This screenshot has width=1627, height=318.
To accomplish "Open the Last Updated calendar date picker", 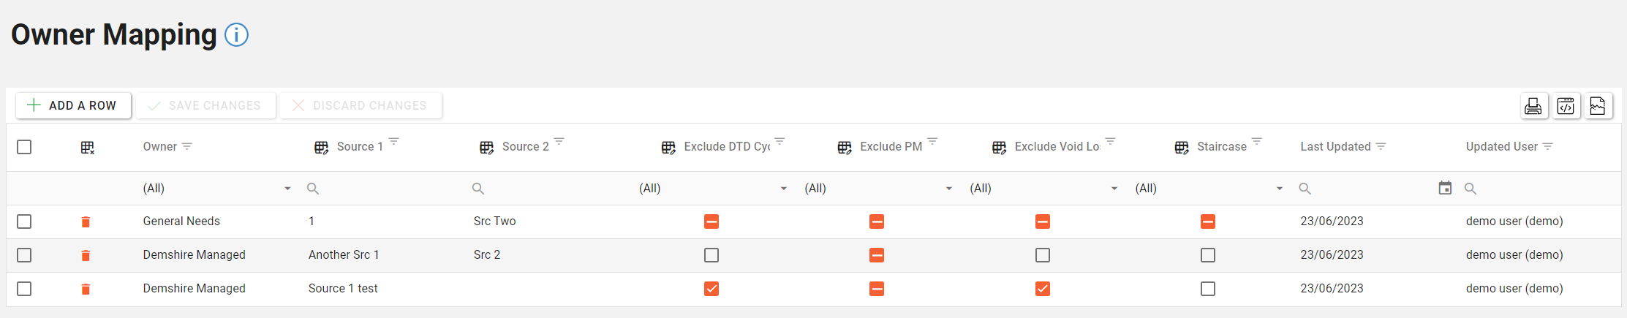I will (x=1445, y=188).
